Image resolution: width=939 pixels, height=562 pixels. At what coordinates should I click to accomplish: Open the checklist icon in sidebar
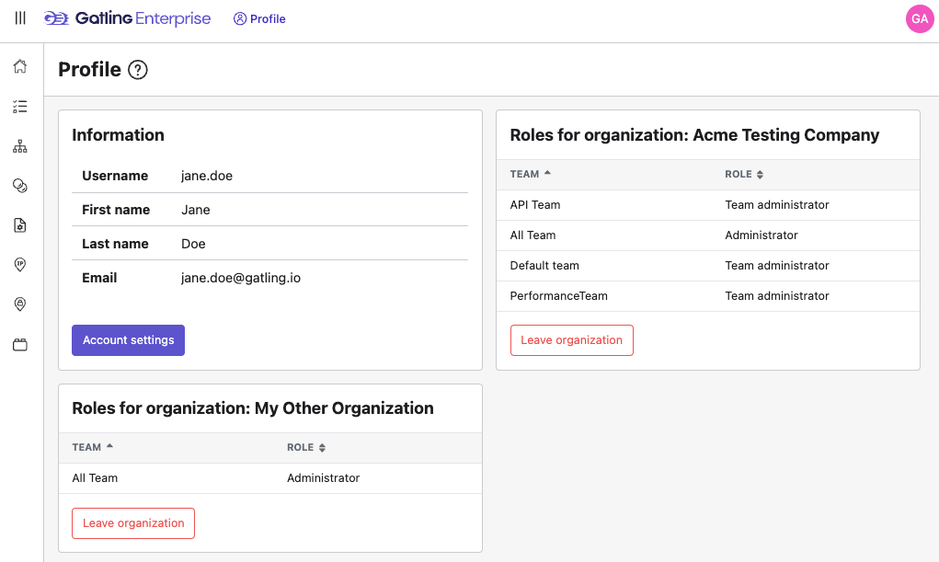point(20,107)
